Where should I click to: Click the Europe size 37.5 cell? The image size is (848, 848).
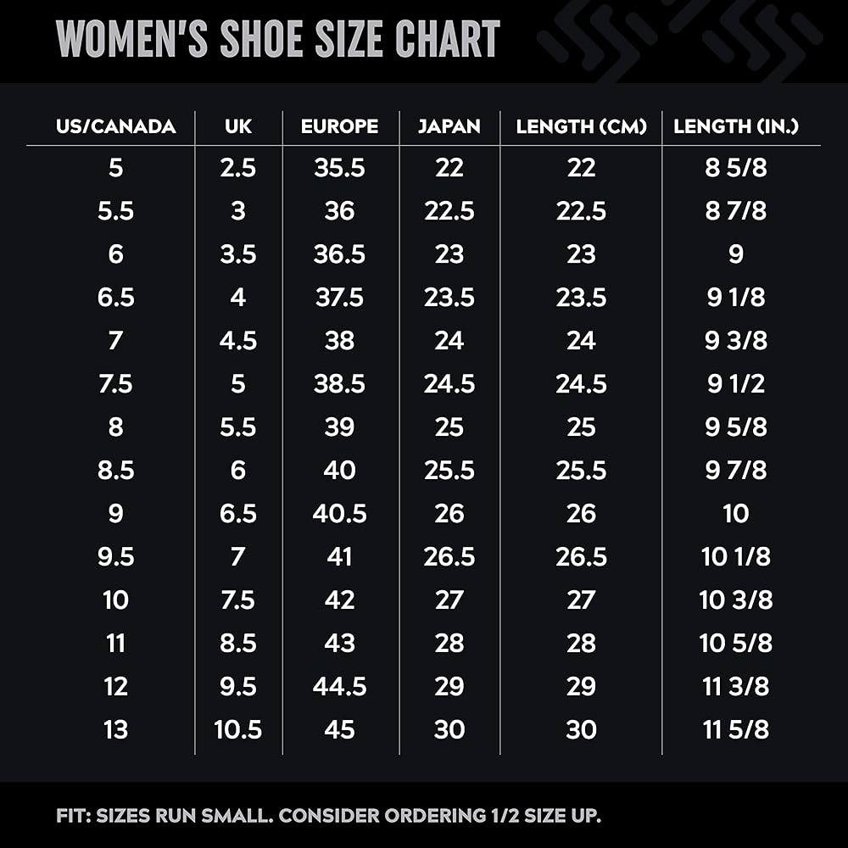tap(339, 298)
